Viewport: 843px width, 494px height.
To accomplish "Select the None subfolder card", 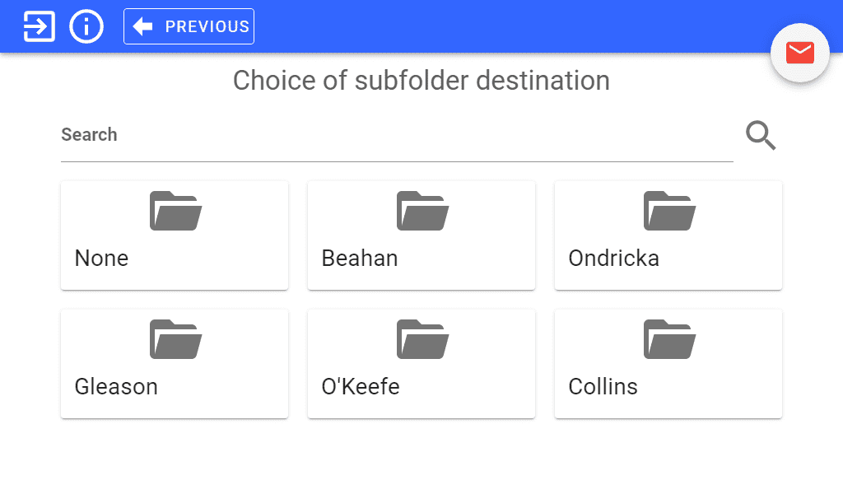I will [x=175, y=235].
